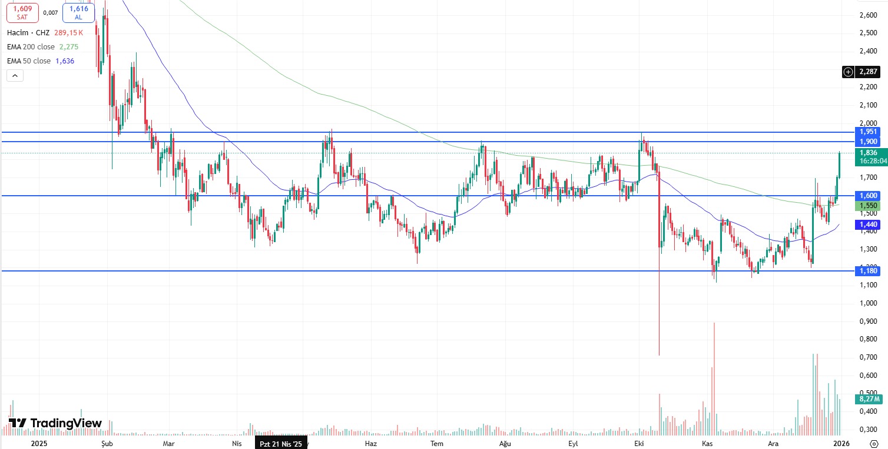Select the EMA 200 close indicator legend
Screen dimensions: 888x449
[31, 47]
